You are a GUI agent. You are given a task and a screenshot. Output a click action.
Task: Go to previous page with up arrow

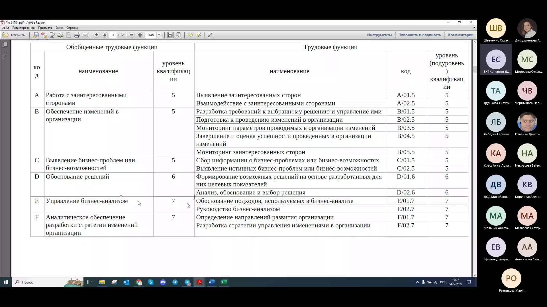tap(96, 35)
